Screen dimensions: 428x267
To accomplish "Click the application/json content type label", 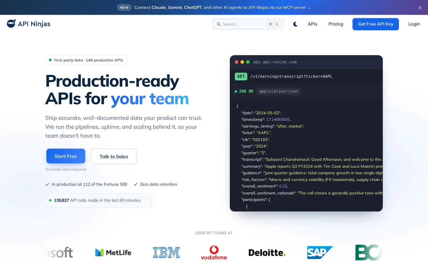I will pyautogui.click(x=278, y=91).
